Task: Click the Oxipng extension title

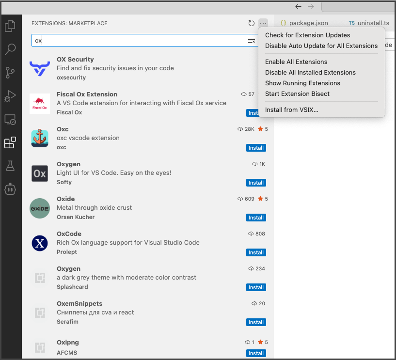Action: click(68, 343)
